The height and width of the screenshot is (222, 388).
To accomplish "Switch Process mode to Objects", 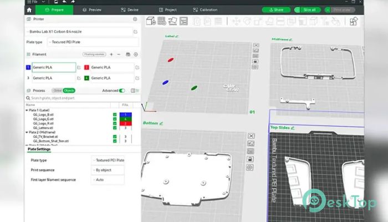I will coord(69,90).
